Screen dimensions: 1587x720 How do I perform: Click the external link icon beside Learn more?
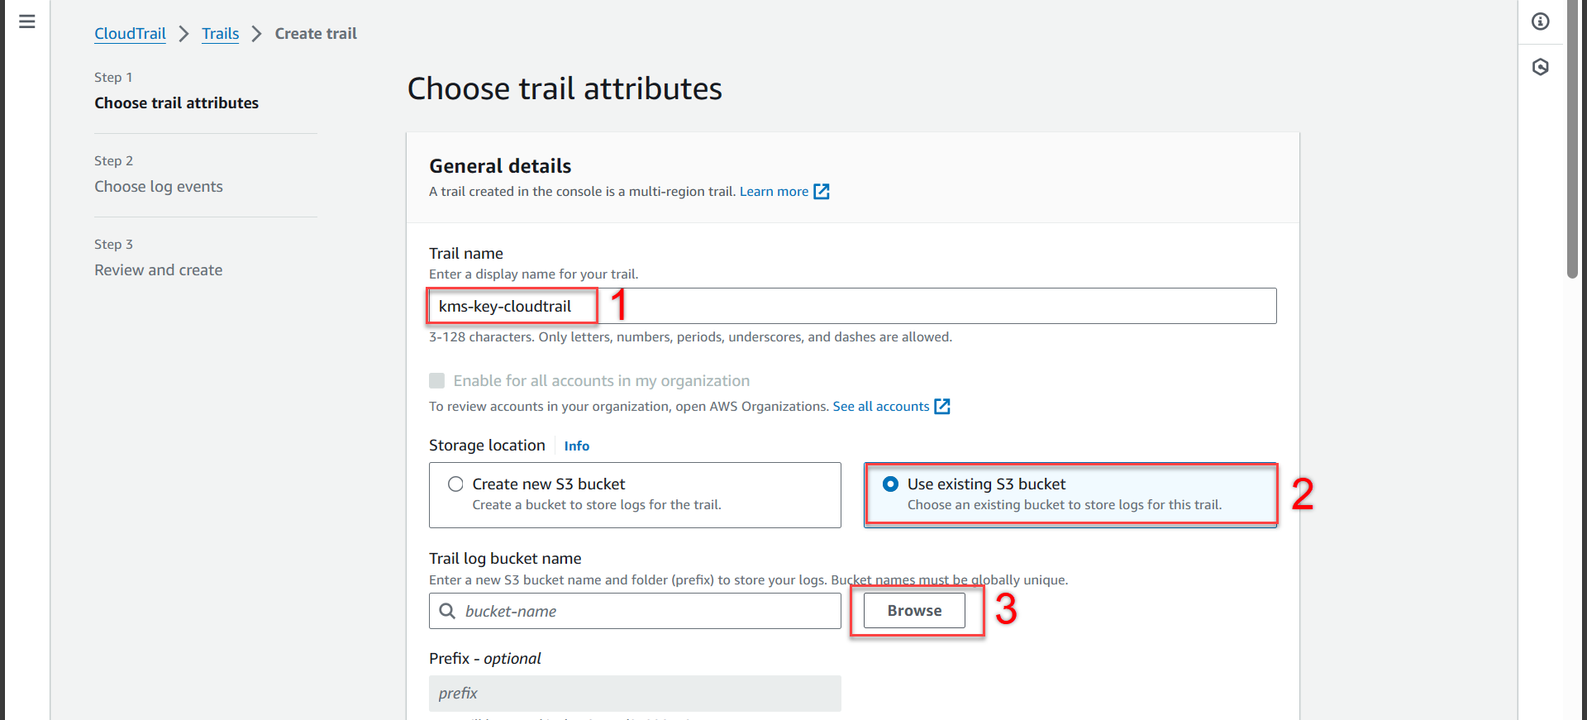pyautogui.click(x=822, y=192)
